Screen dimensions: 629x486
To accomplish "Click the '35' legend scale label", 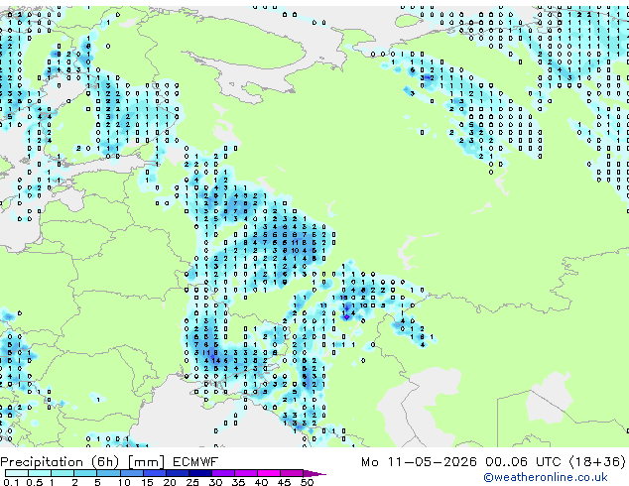I will click(239, 482).
